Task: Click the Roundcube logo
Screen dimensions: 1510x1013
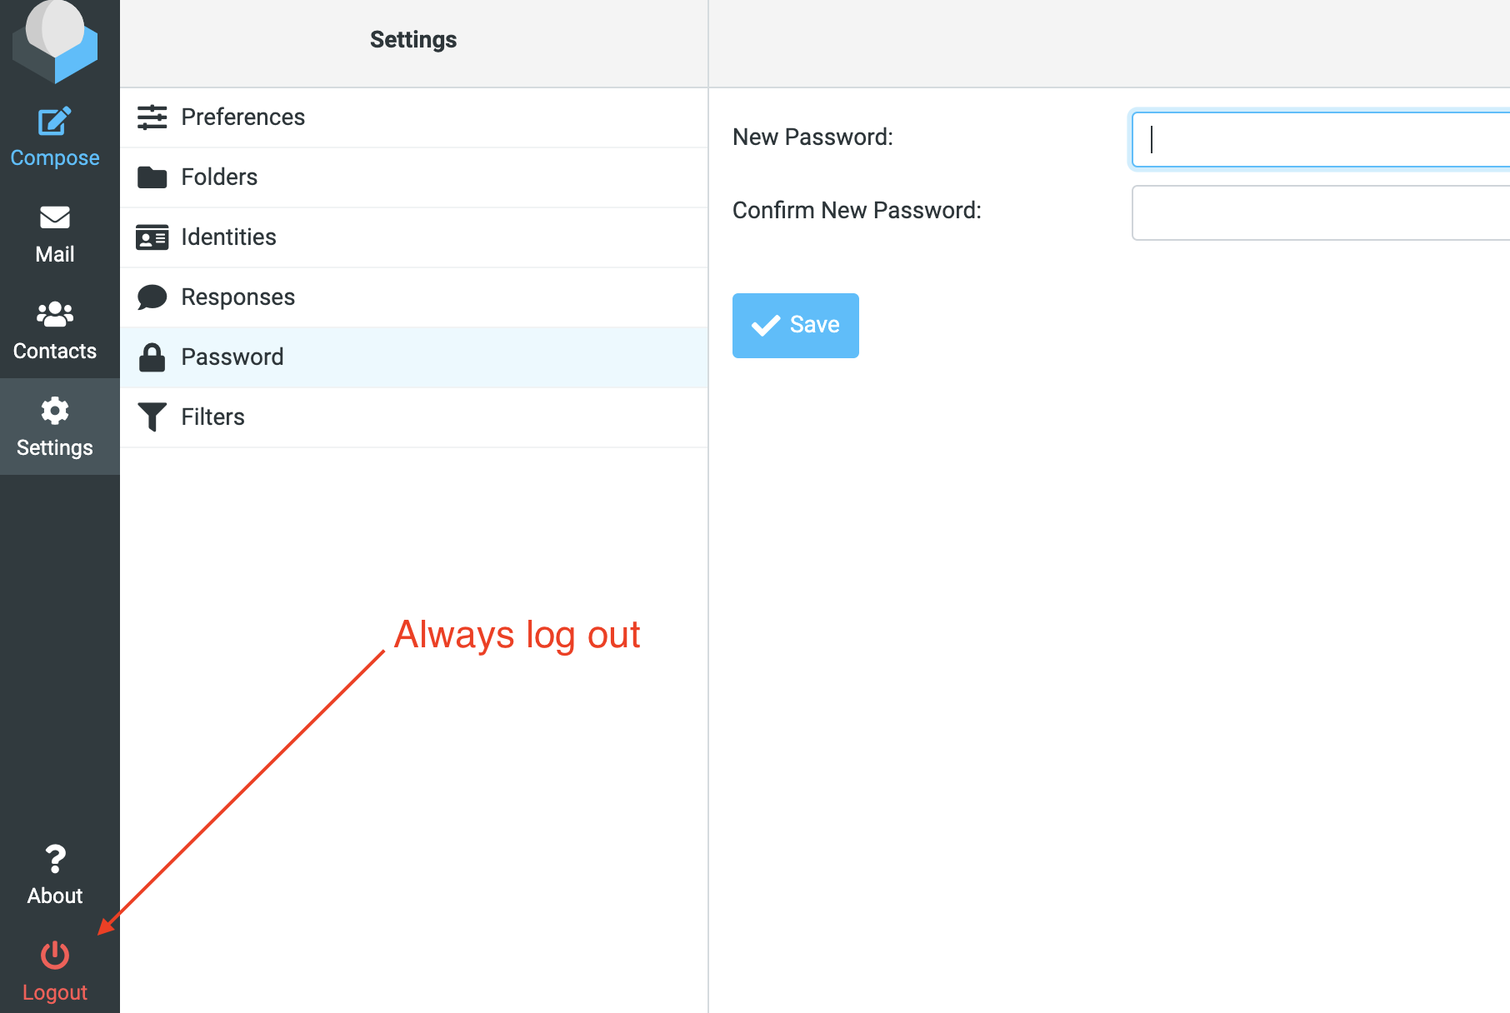Action: 55,42
